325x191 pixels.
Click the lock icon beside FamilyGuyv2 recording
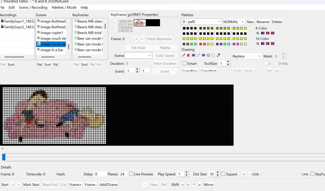click(2, 27)
